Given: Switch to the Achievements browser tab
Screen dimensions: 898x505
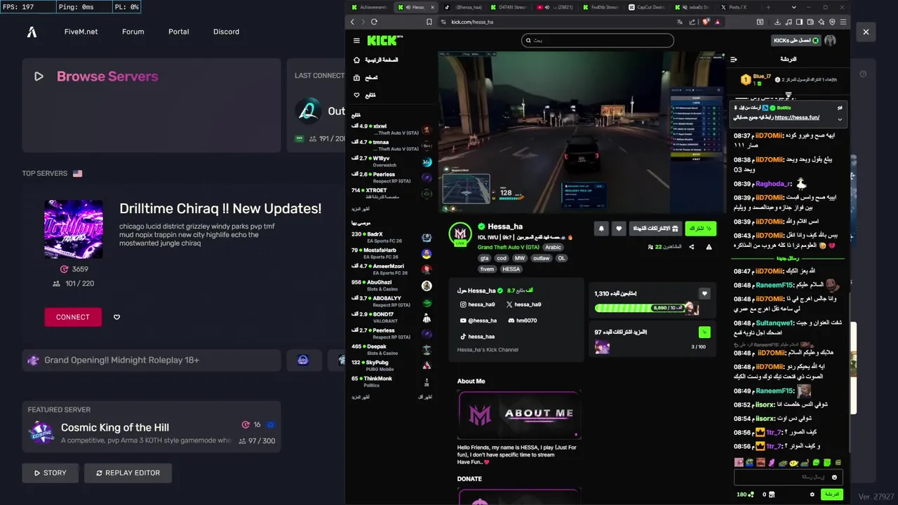Looking at the screenshot, I should (x=370, y=7).
